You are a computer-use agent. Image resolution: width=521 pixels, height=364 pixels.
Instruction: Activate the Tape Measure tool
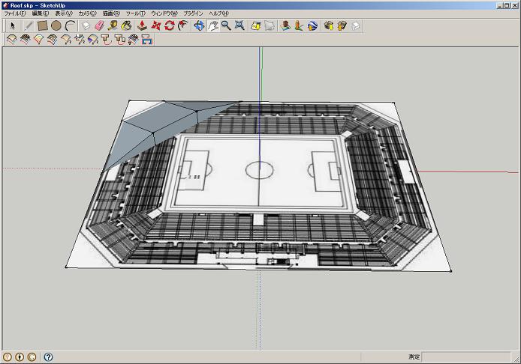113,25
